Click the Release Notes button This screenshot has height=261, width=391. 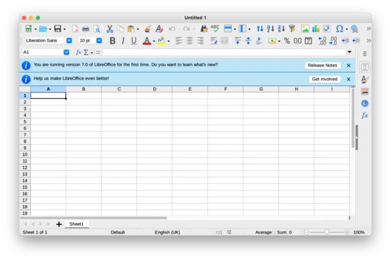click(322, 65)
